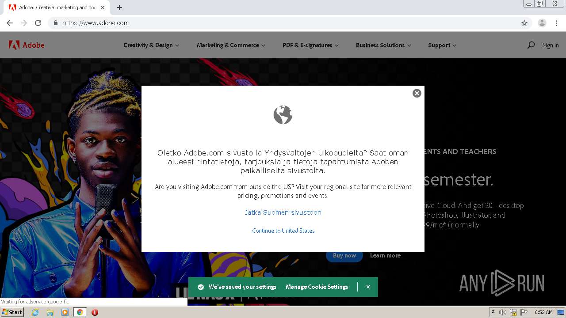Image resolution: width=566 pixels, height=318 pixels.
Task: Click the Learn more link
Action: click(385, 255)
